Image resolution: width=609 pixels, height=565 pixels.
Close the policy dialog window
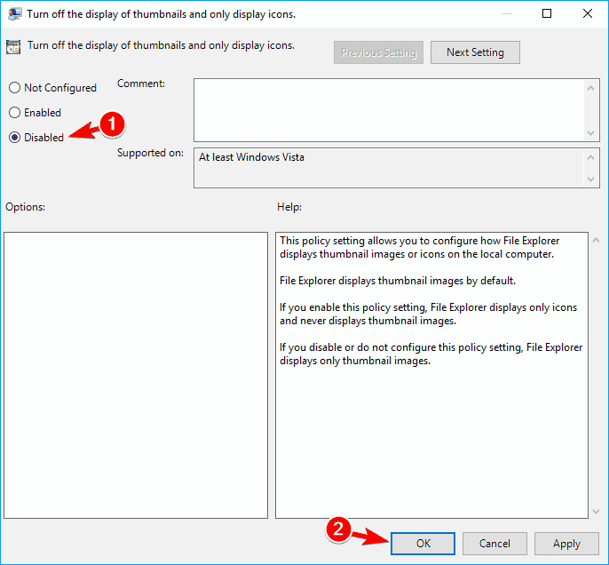point(588,13)
